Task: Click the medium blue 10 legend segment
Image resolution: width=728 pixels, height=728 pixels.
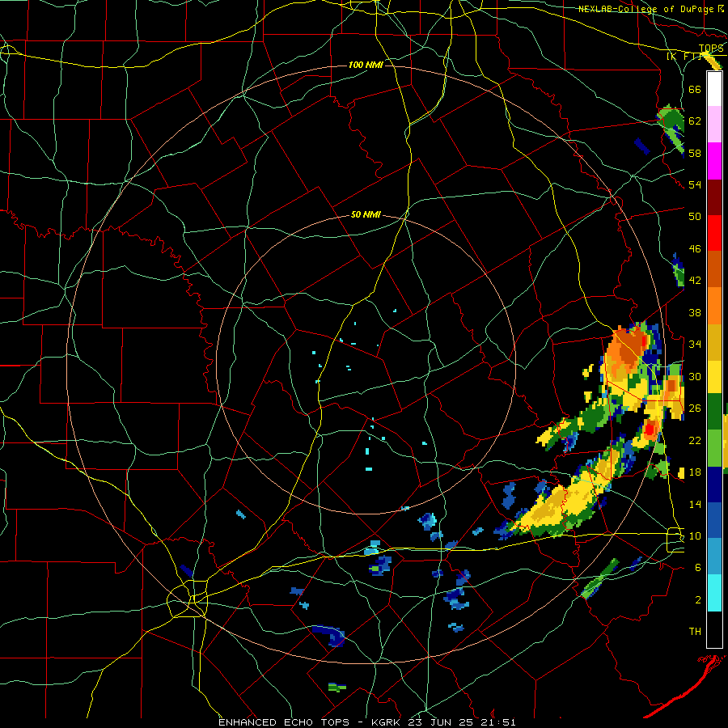Action: 714,520
